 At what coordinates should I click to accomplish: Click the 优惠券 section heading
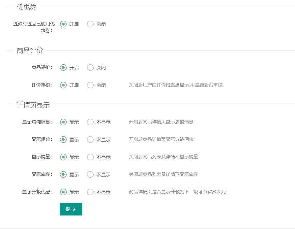pyautogui.click(x=27, y=7)
